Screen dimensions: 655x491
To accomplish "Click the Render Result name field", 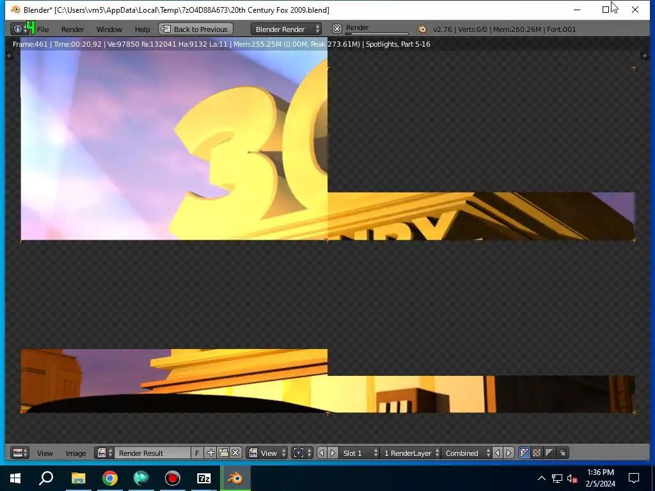I will pyautogui.click(x=152, y=453).
